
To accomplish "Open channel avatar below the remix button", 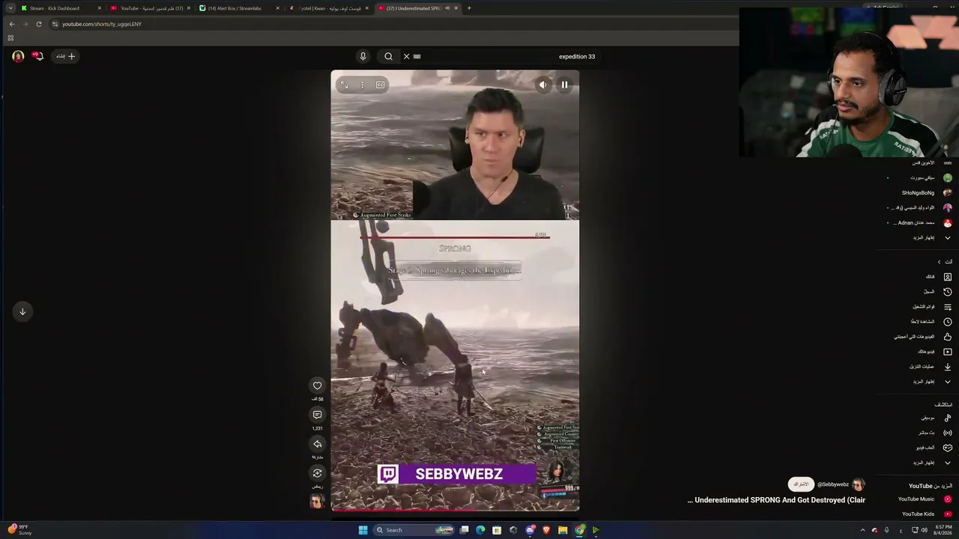I will coord(317,501).
